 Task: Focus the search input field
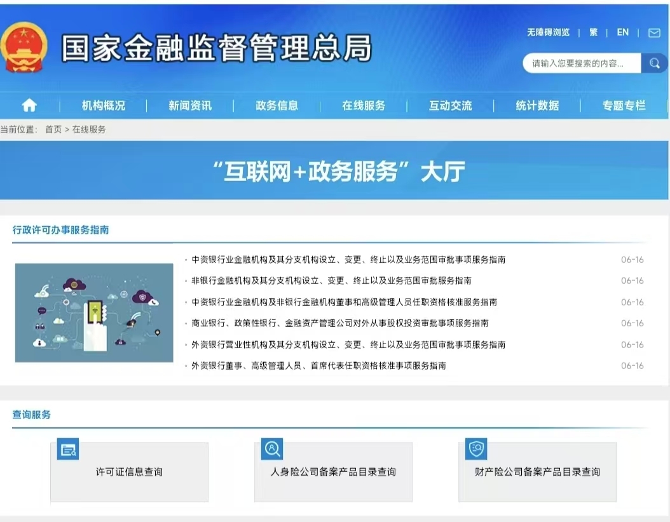(x=582, y=64)
